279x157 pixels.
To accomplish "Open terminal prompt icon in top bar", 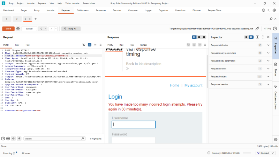I will click(x=269, y=10).
